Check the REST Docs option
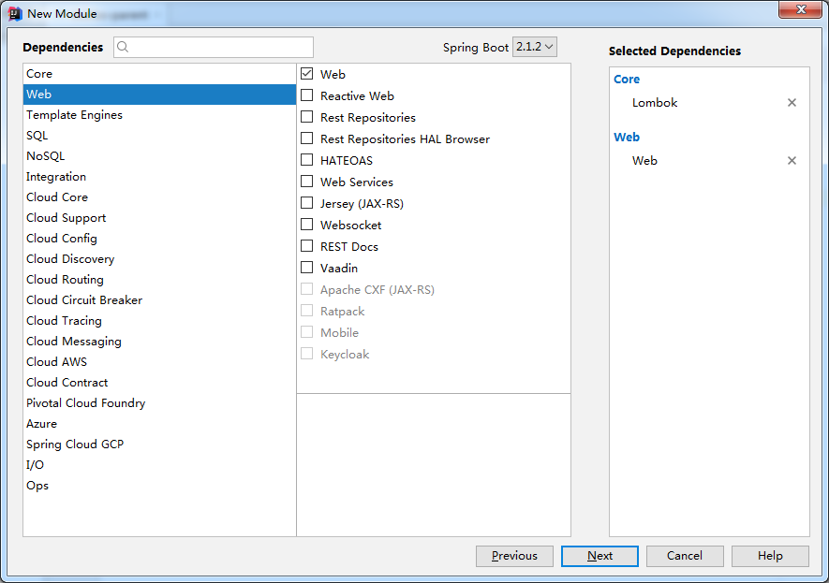Screen dimensions: 829x583 point(306,247)
